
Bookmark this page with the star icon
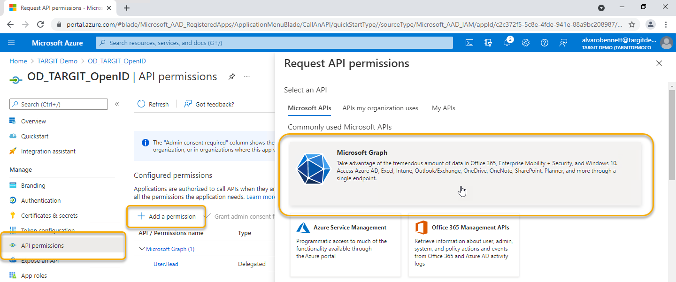pyautogui.click(x=632, y=24)
